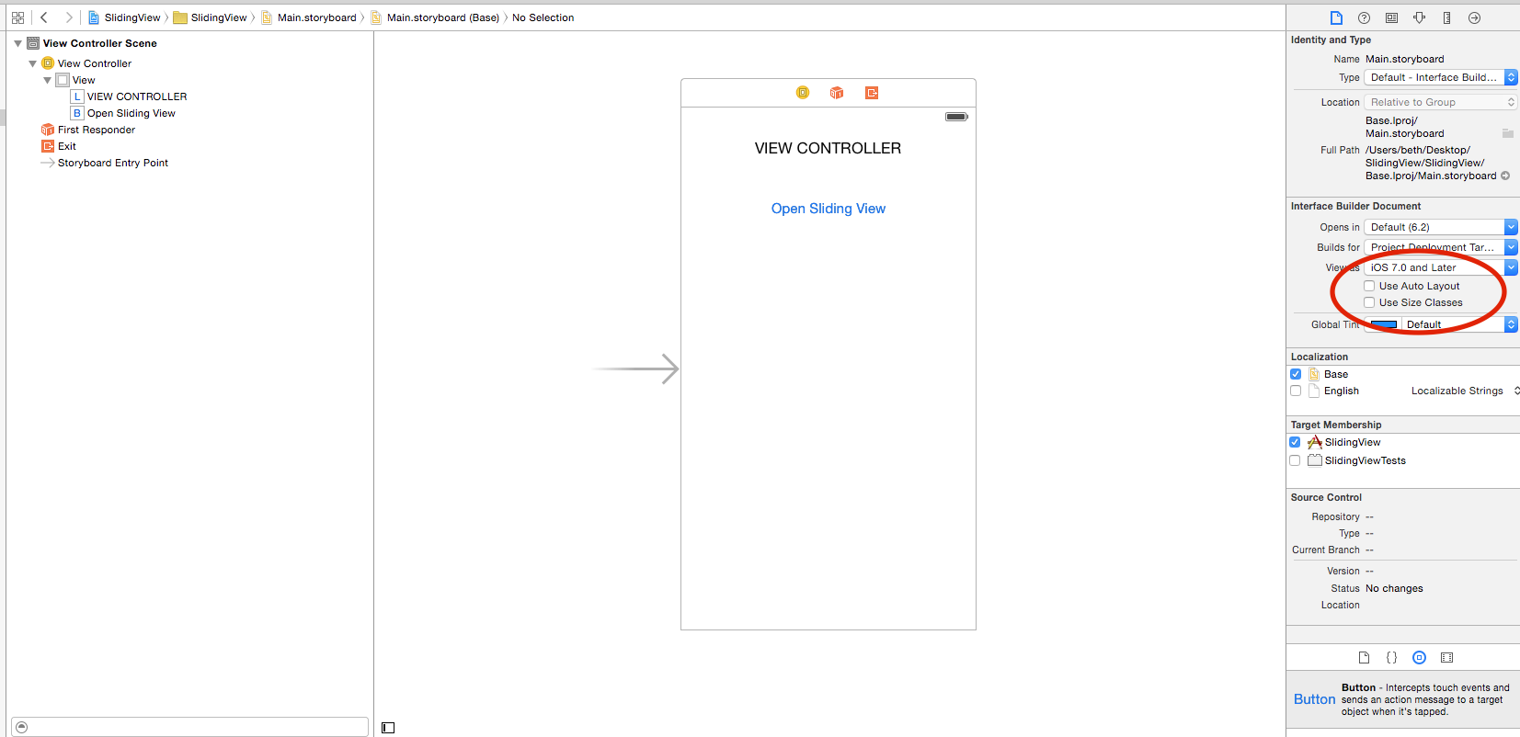Switch to the Quick Help inspector
1520x737 pixels.
click(x=1364, y=17)
